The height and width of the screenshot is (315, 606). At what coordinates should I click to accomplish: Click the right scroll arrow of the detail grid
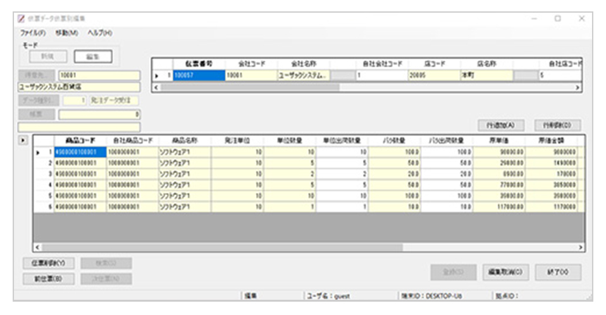coord(581,247)
